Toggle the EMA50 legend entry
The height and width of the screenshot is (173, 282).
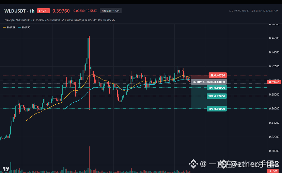coord(24,28)
